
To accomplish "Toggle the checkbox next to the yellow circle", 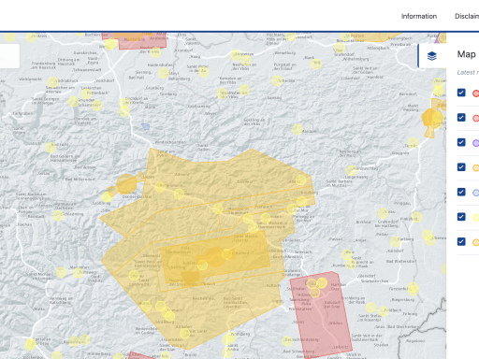I will 461,217.
